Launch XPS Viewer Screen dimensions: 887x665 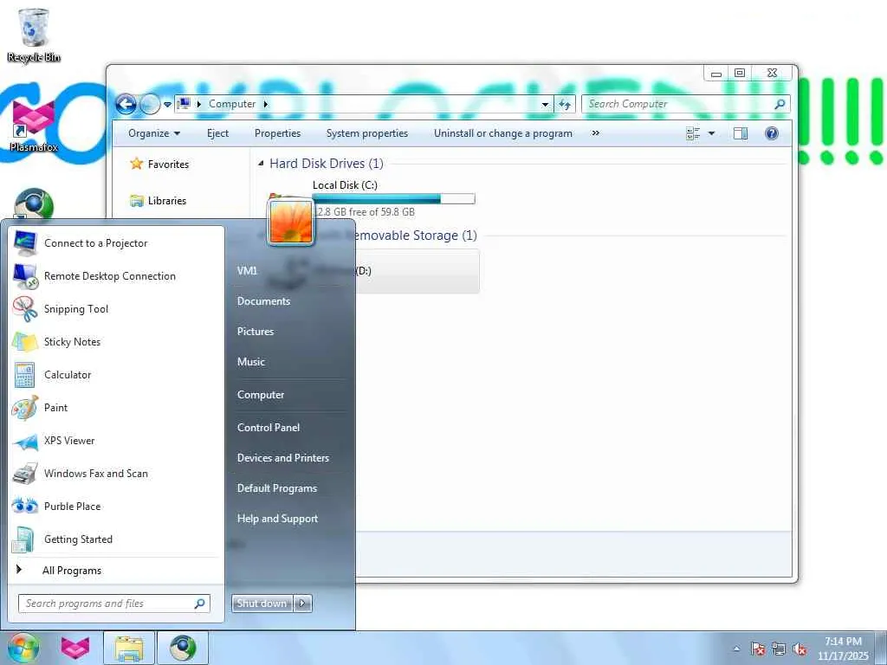click(x=116, y=441)
